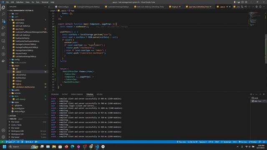Open the File menu
The image size is (267, 150).
(x=8, y=2)
